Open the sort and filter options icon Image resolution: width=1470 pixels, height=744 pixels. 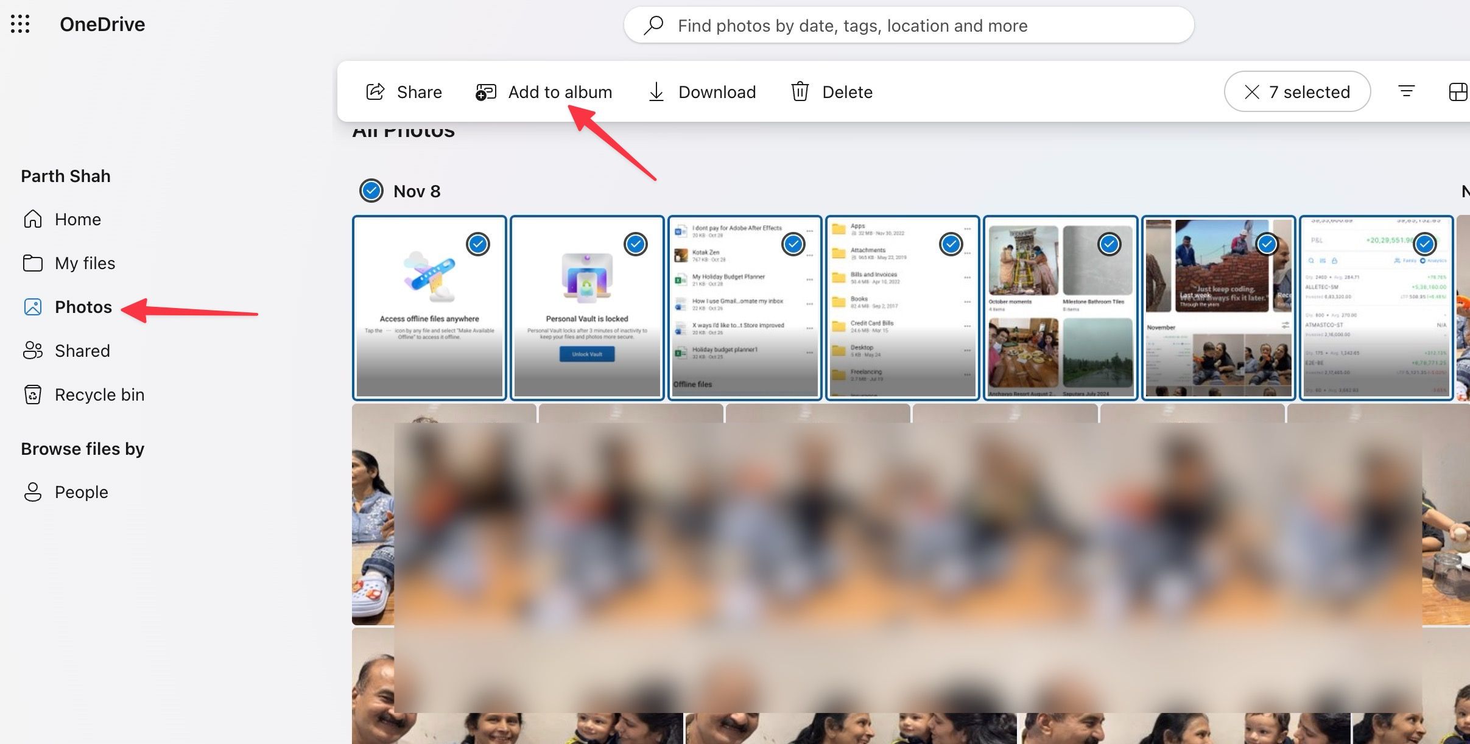pyautogui.click(x=1407, y=92)
